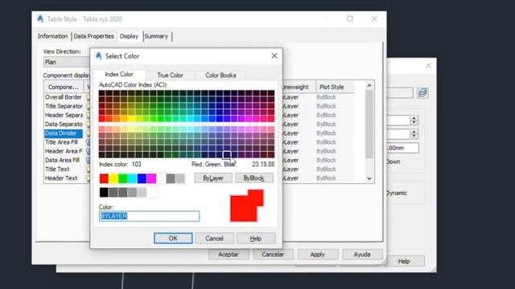Click the Component column header
The image size is (515, 289).
tap(64, 87)
